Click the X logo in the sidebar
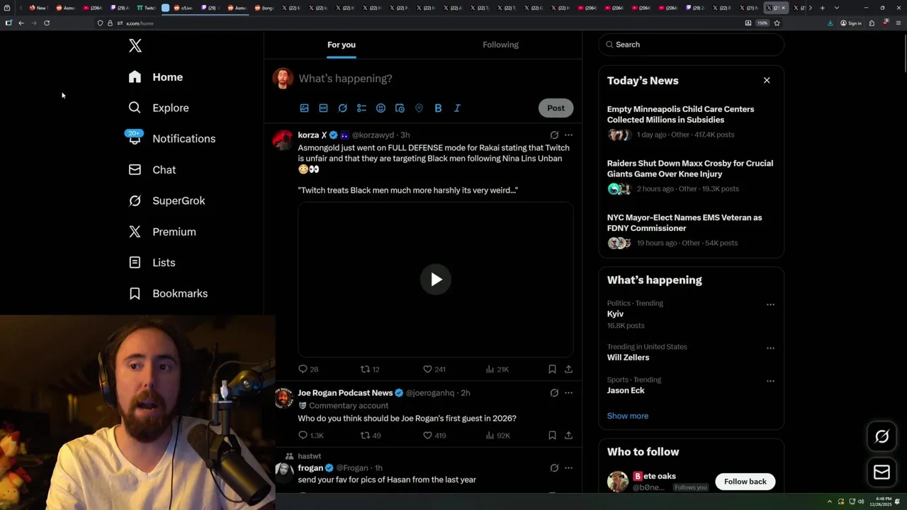This screenshot has width=907, height=510. [x=135, y=46]
